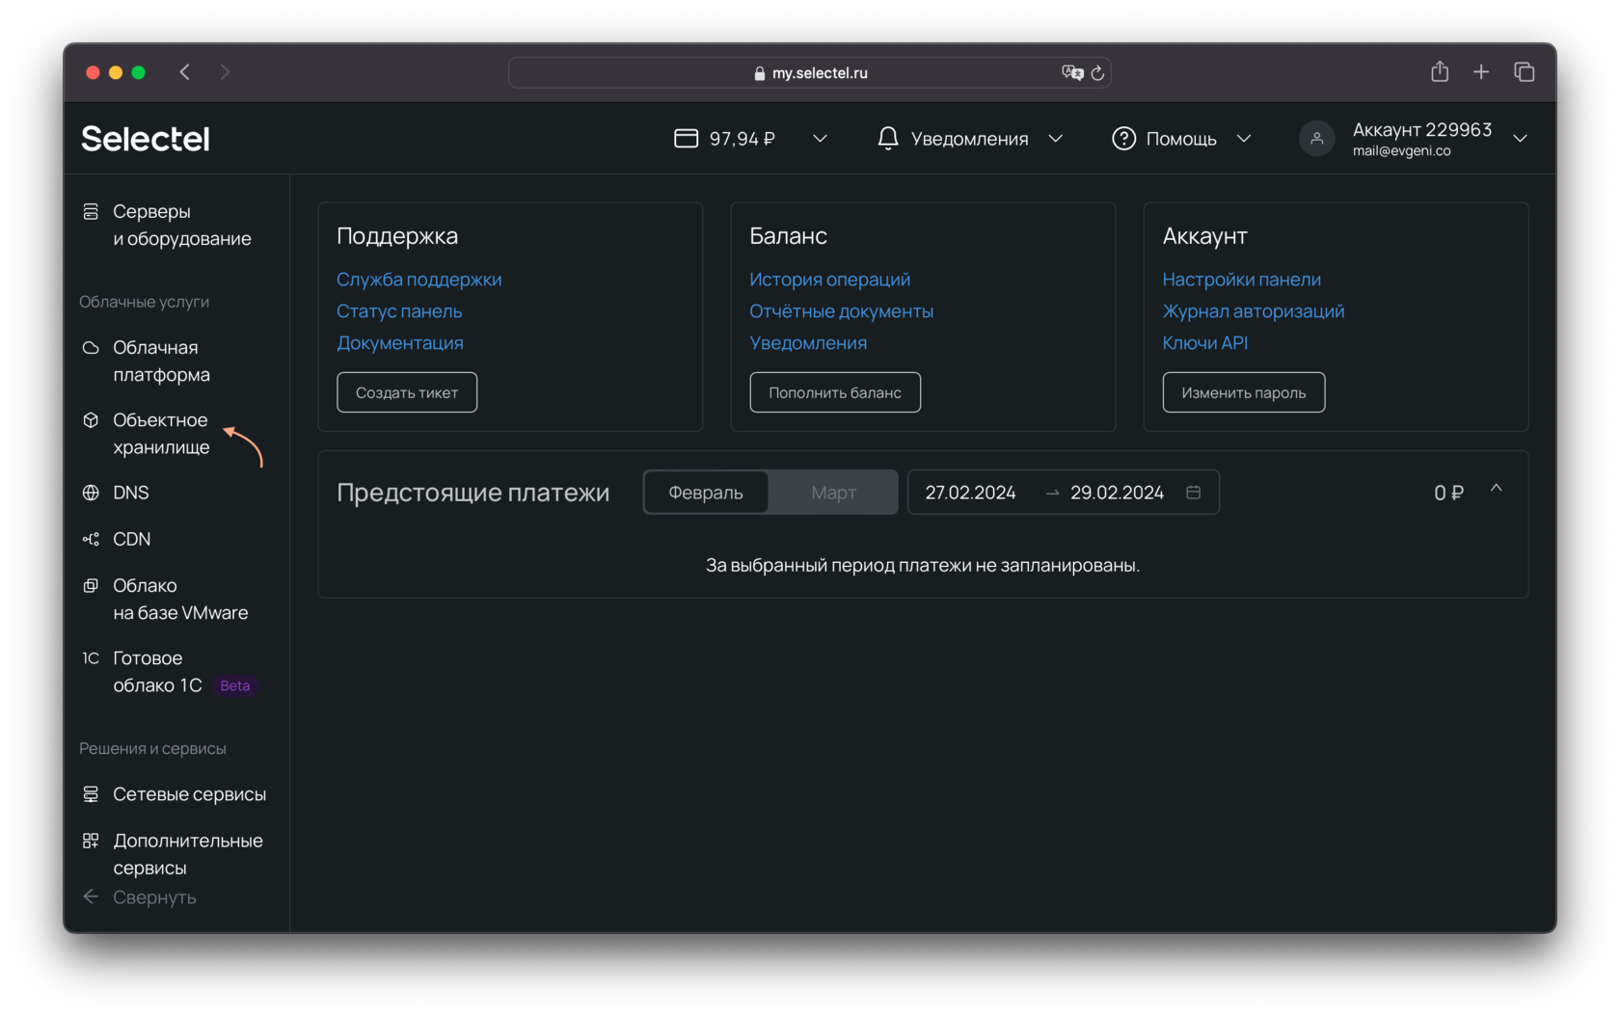
Task: Open Объектное хранилище menu item
Action: (161, 434)
